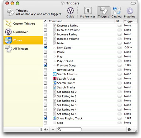Viewport: 141px width, 138px height.
Task: Select the Set Rating to 1 row
Action: pos(90,96)
